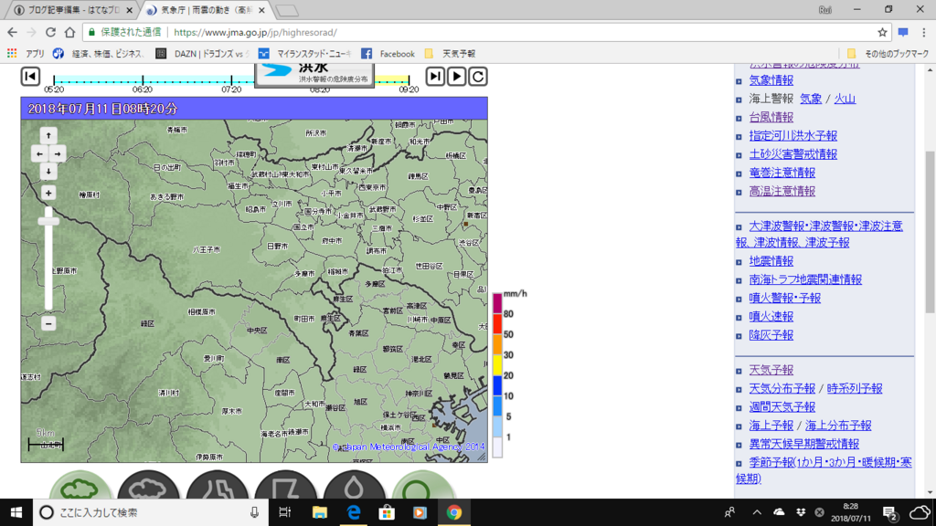The image size is (936, 526).
Task: Zoom out the map with minus button
Action: click(x=48, y=323)
